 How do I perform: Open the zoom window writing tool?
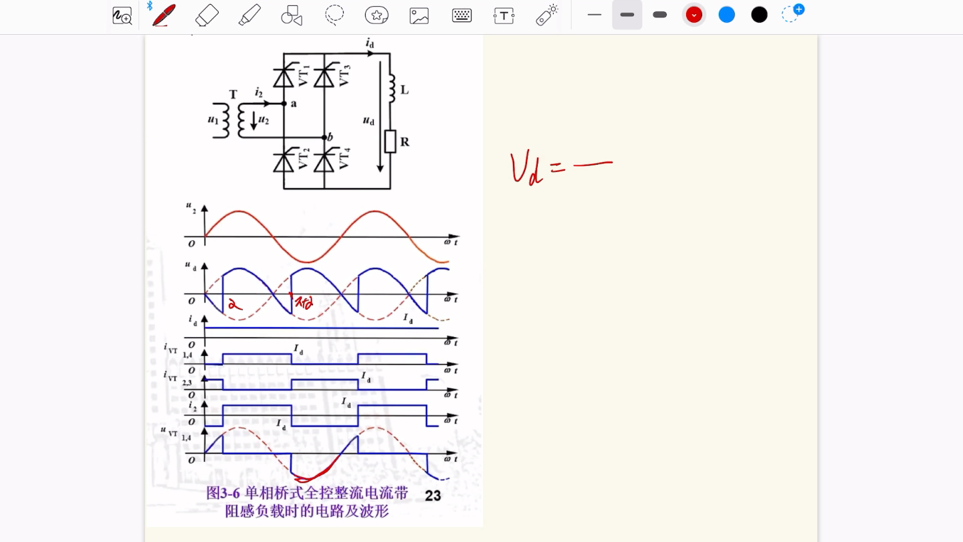tap(122, 15)
